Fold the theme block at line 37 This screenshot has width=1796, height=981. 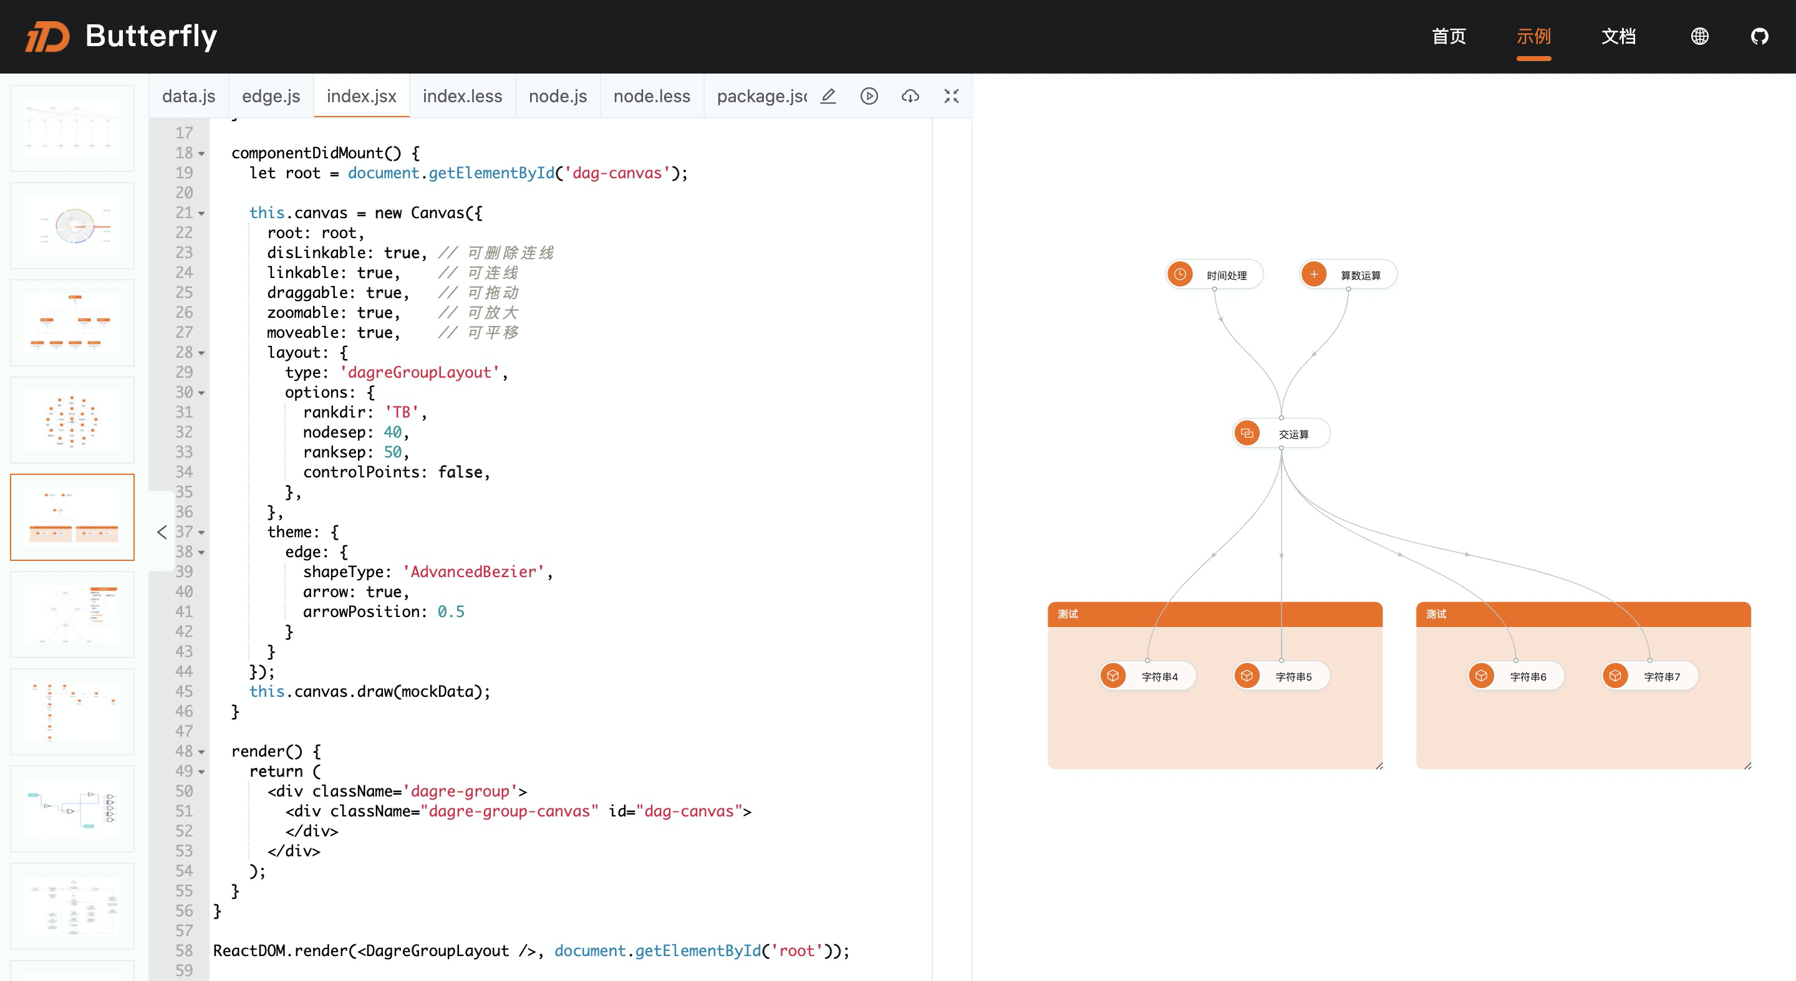click(201, 532)
